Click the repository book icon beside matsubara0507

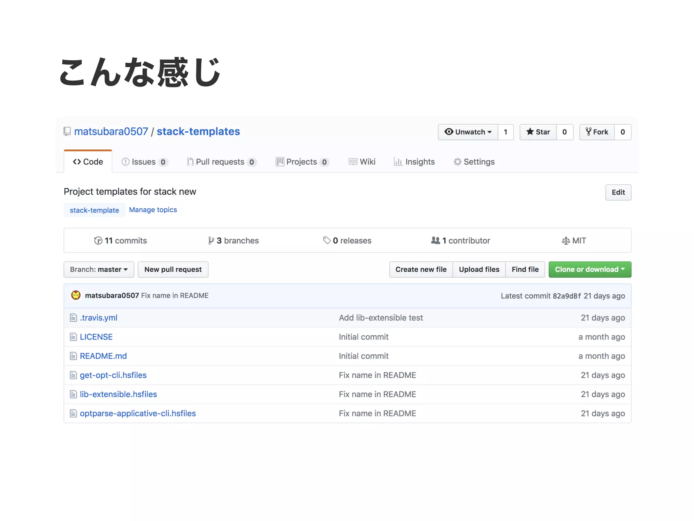coord(67,131)
